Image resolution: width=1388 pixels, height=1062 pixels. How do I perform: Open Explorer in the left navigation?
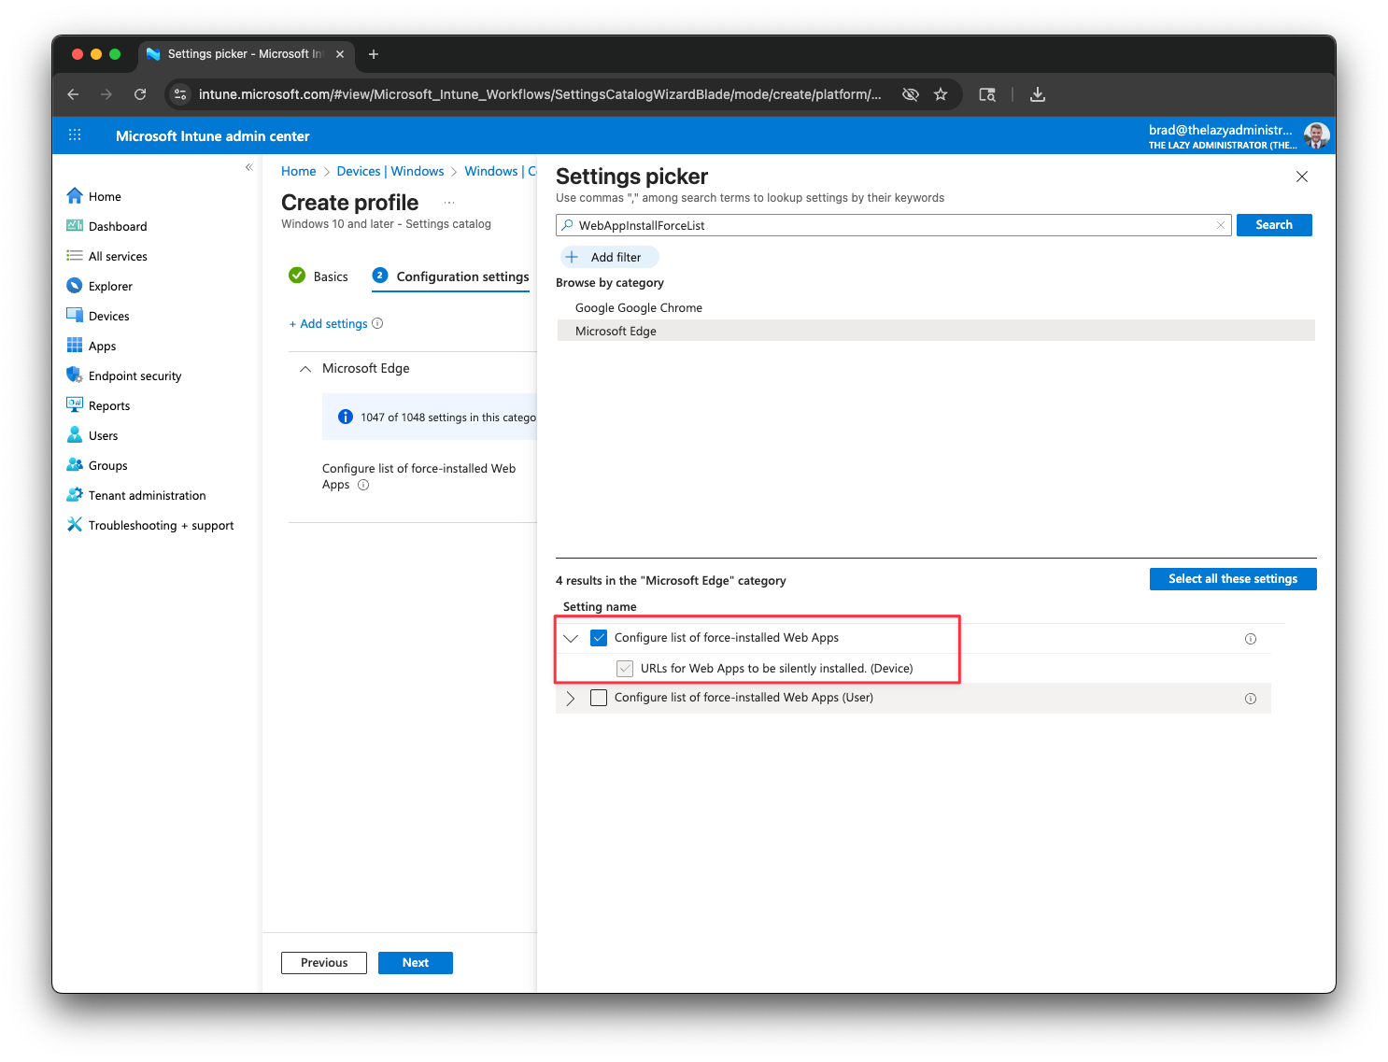tap(110, 286)
